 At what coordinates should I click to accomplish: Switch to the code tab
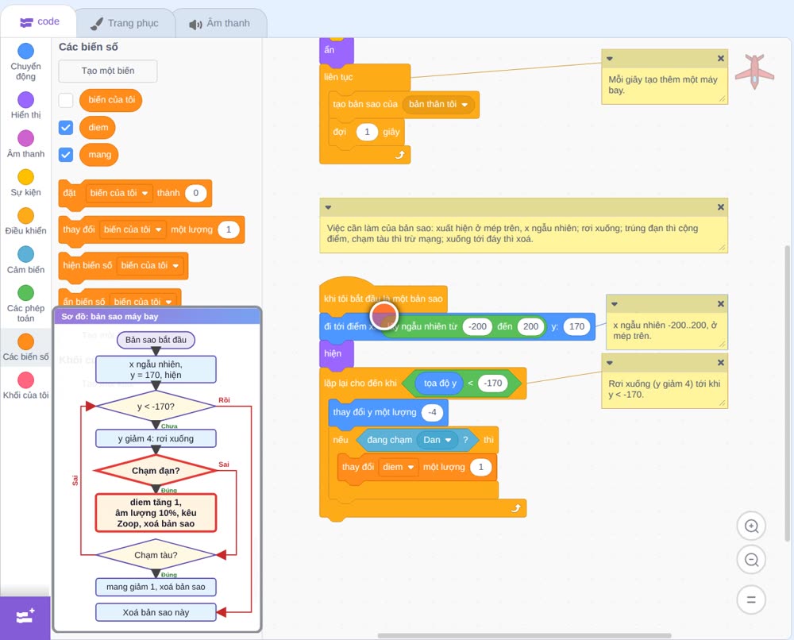(40, 21)
